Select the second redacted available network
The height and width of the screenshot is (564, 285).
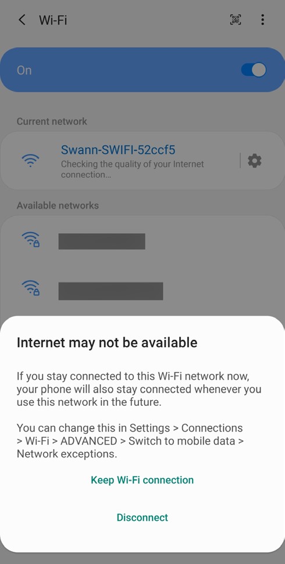click(x=111, y=291)
